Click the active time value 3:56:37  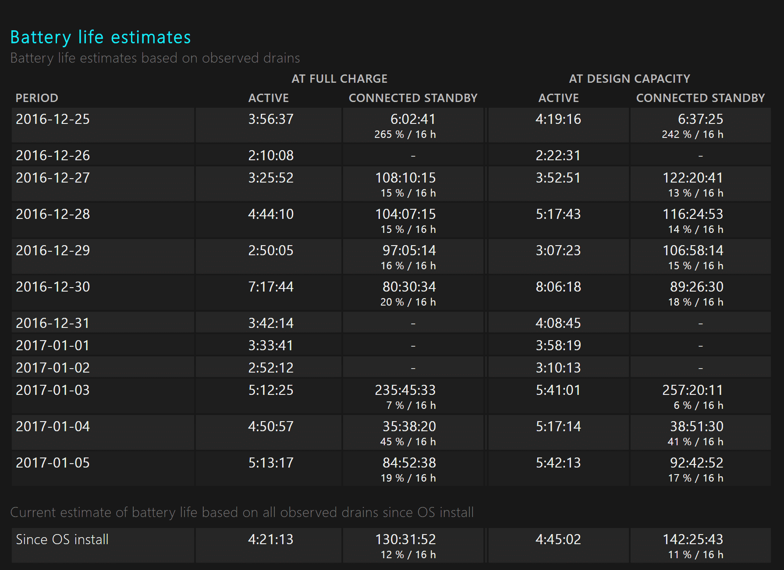pyautogui.click(x=271, y=119)
